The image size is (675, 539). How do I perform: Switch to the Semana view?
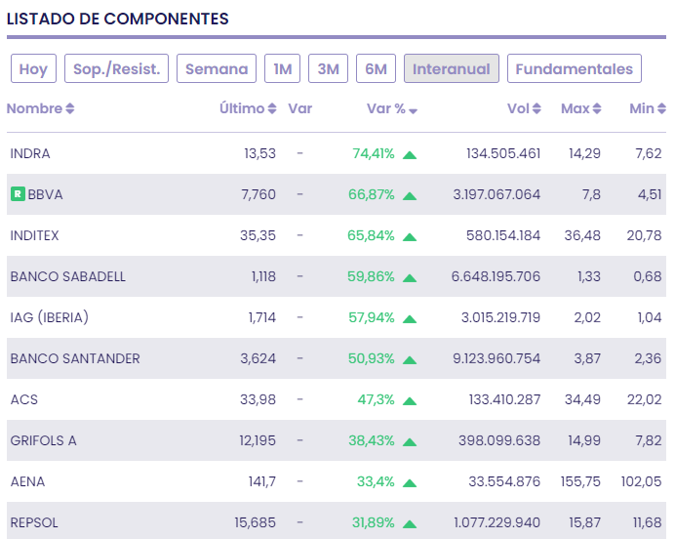point(217,69)
